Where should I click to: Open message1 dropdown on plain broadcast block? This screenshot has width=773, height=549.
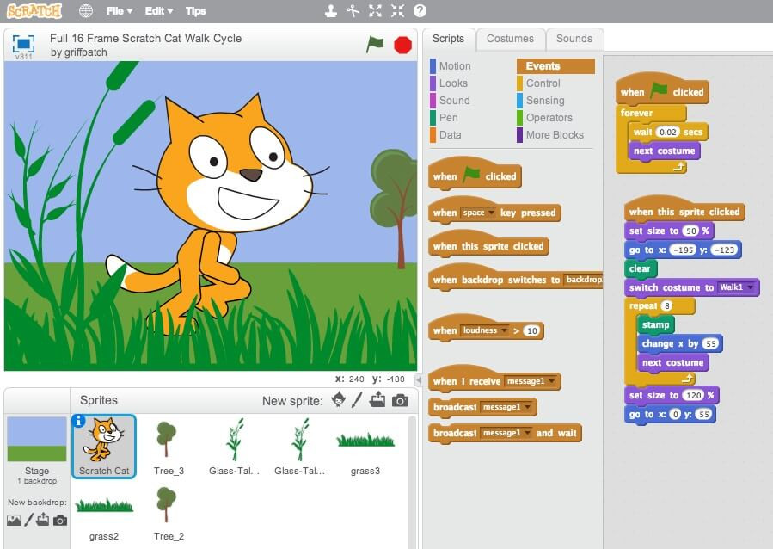click(506, 407)
